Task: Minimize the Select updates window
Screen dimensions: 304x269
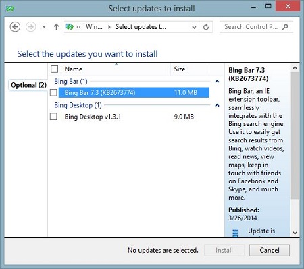Action: coord(253,7)
